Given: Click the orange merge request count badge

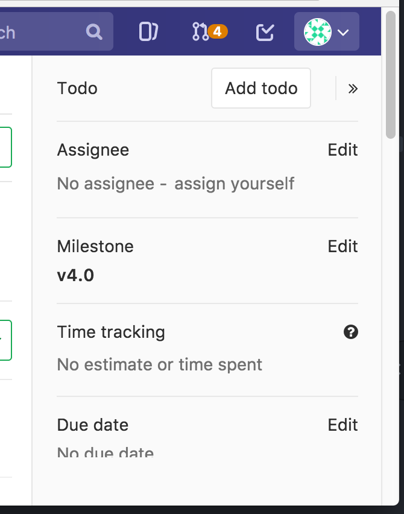Looking at the screenshot, I should point(218,31).
